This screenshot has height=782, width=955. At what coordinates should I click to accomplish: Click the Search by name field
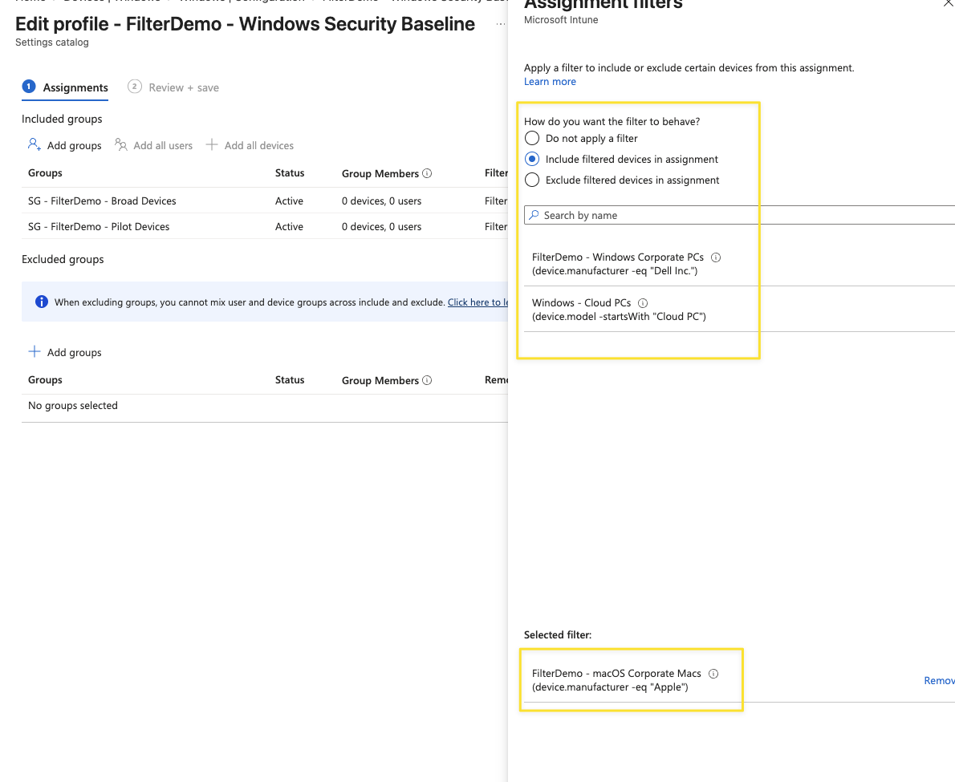coord(739,215)
